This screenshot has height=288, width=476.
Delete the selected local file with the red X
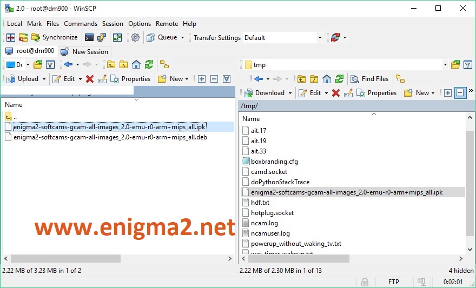point(90,79)
